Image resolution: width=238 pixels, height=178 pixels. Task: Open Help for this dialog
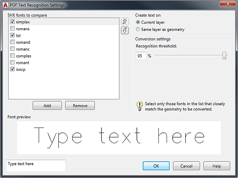(x=216, y=166)
